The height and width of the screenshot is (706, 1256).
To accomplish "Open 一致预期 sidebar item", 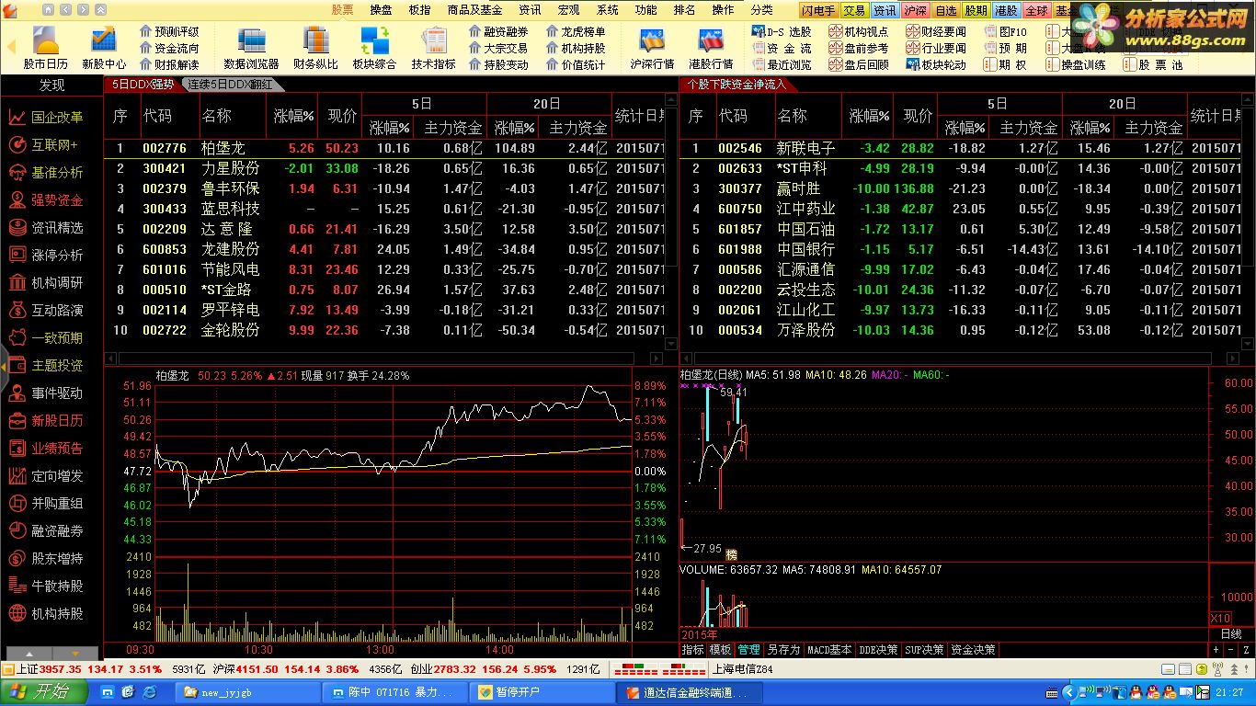I will [x=48, y=337].
